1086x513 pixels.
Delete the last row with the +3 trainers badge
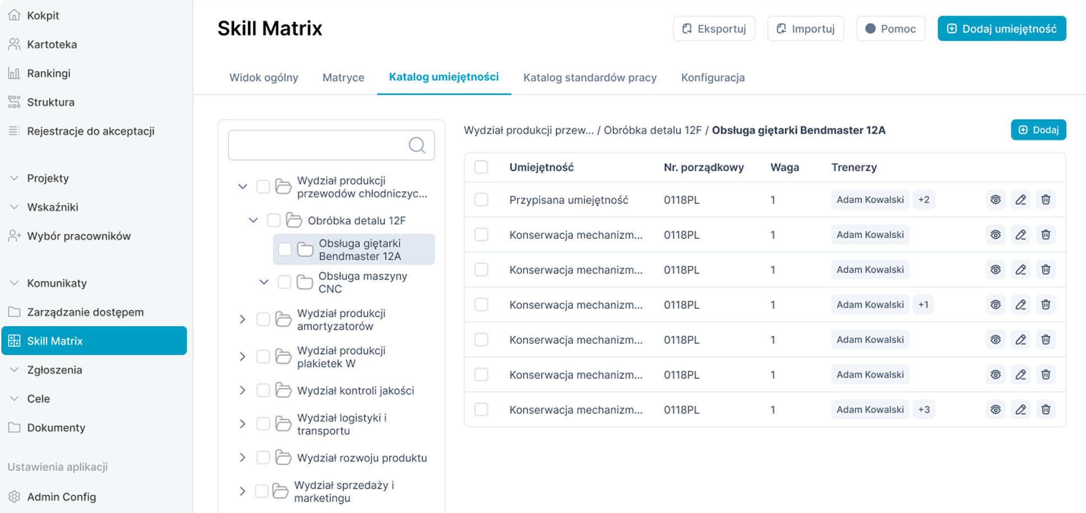[1045, 409]
